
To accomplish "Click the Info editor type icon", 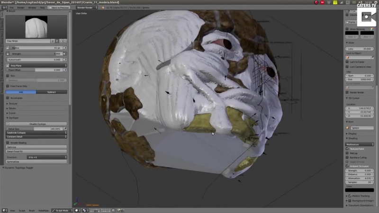I will coord(4,8).
